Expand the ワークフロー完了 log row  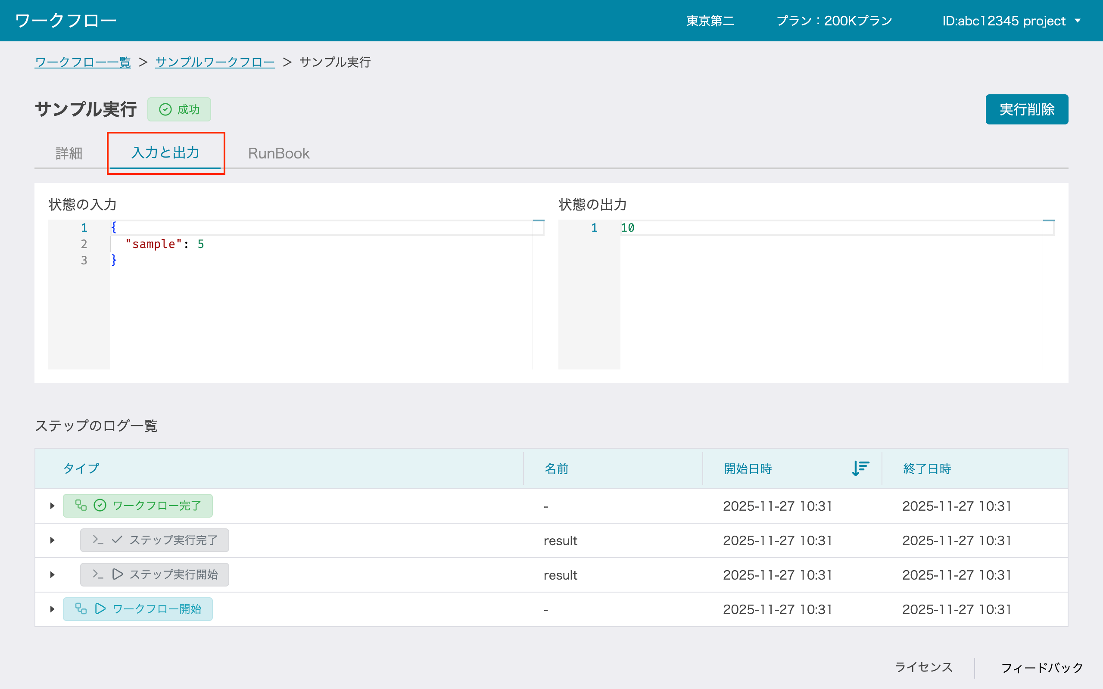coord(53,506)
